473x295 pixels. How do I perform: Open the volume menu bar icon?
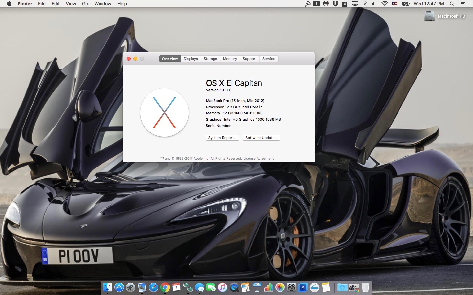[374, 4]
